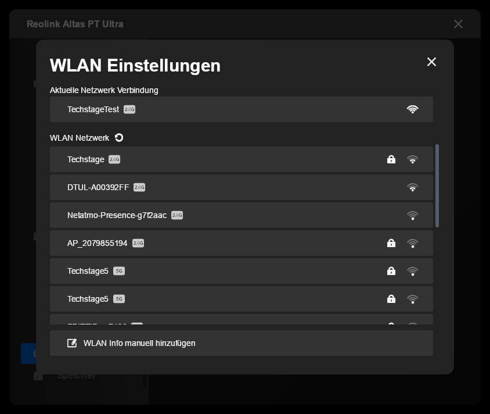This screenshot has height=414, width=490.
Task: Open WLAN Info manuell hinzufügen
Action: coord(242,343)
